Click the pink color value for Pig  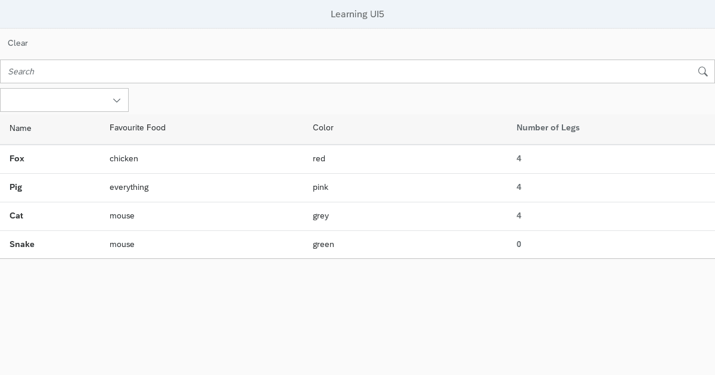320,187
